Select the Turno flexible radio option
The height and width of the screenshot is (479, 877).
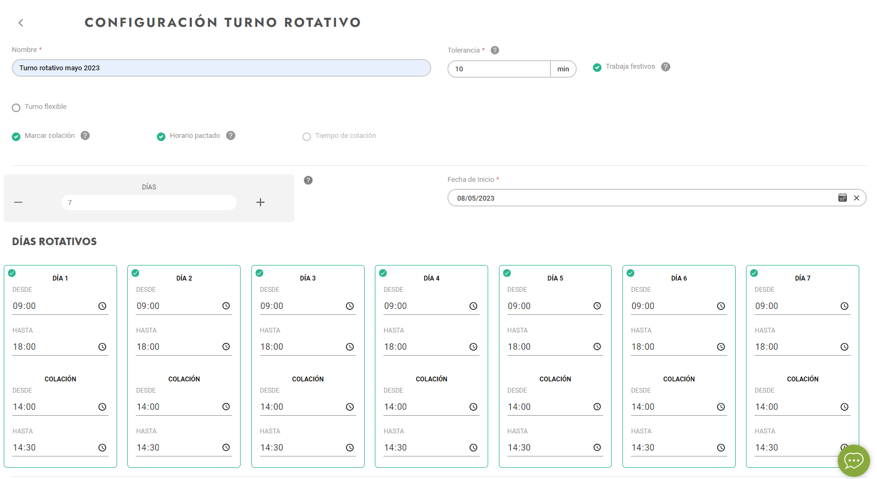16,107
